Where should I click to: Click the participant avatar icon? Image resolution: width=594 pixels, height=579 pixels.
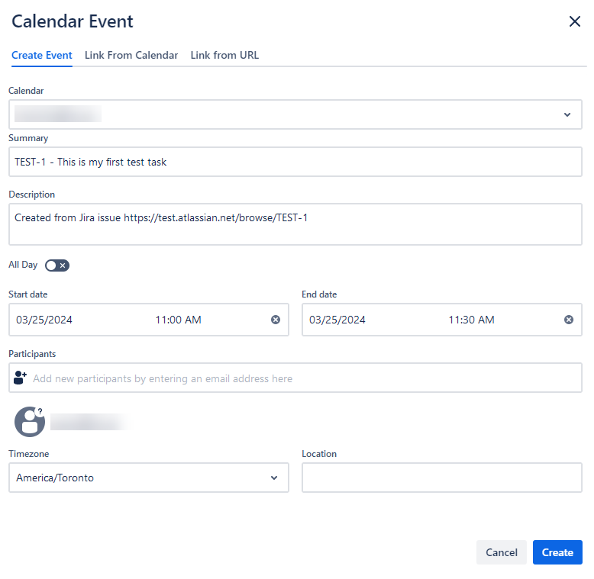tap(30, 422)
